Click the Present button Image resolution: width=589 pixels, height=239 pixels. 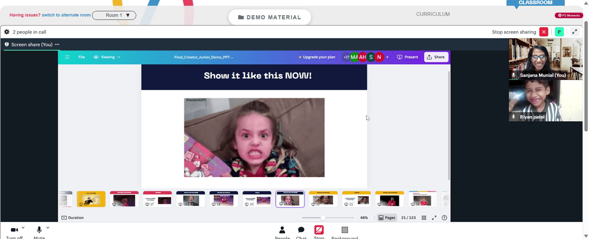pos(407,57)
